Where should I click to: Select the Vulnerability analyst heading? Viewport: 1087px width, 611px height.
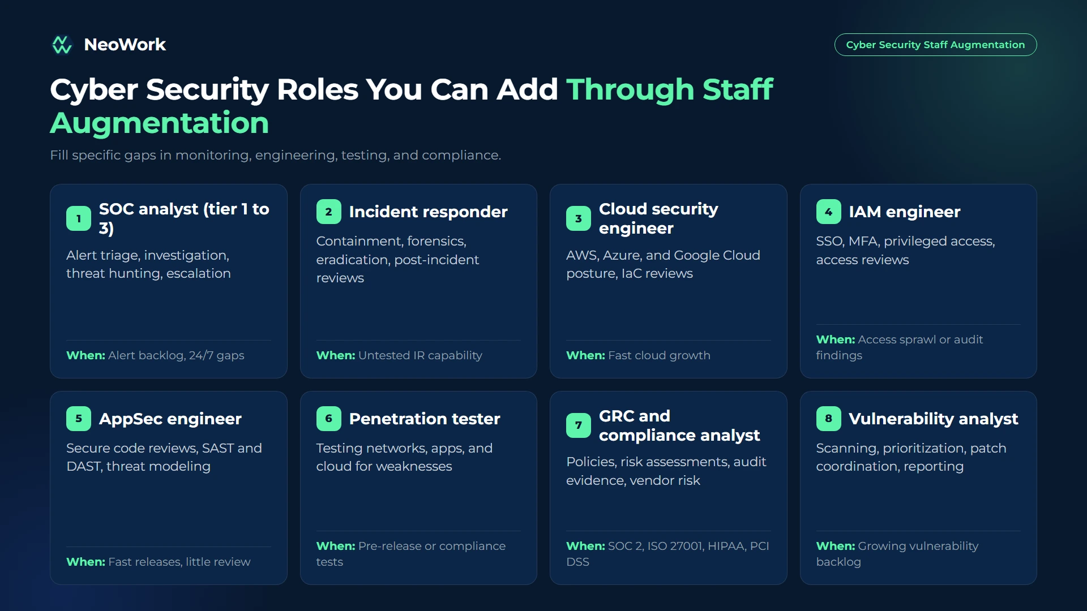coord(934,419)
